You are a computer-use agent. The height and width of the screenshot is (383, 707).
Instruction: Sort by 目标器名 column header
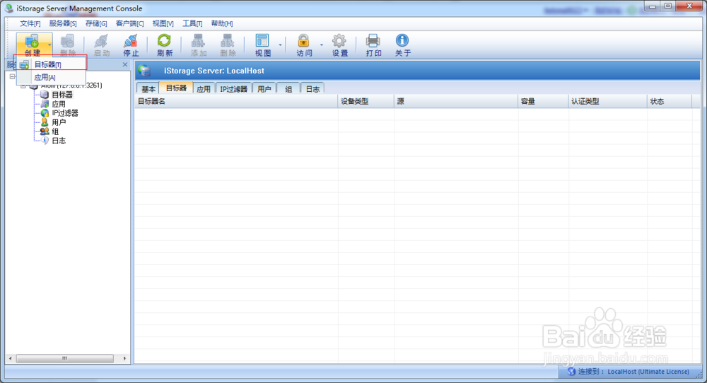(236, 101)
